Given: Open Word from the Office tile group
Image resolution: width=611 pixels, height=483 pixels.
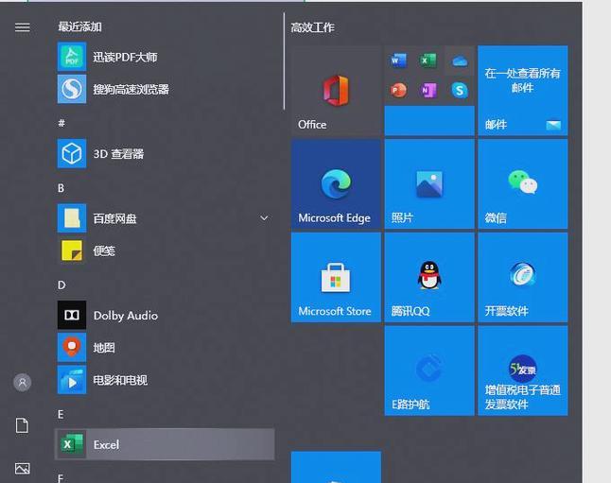Looking at the screenshot, I should pyautogui.click(x=398, y=60).
